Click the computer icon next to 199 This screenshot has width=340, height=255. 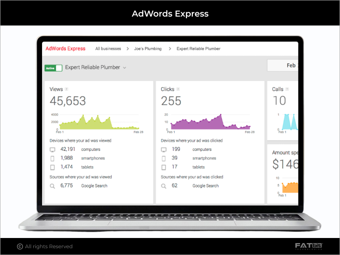click(164, 150)
